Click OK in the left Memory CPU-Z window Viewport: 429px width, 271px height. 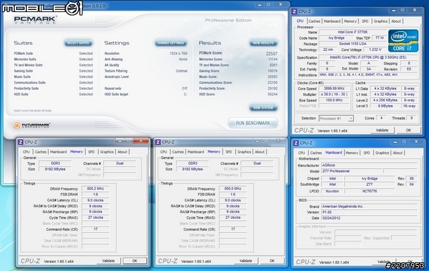(x=135, y=261)
